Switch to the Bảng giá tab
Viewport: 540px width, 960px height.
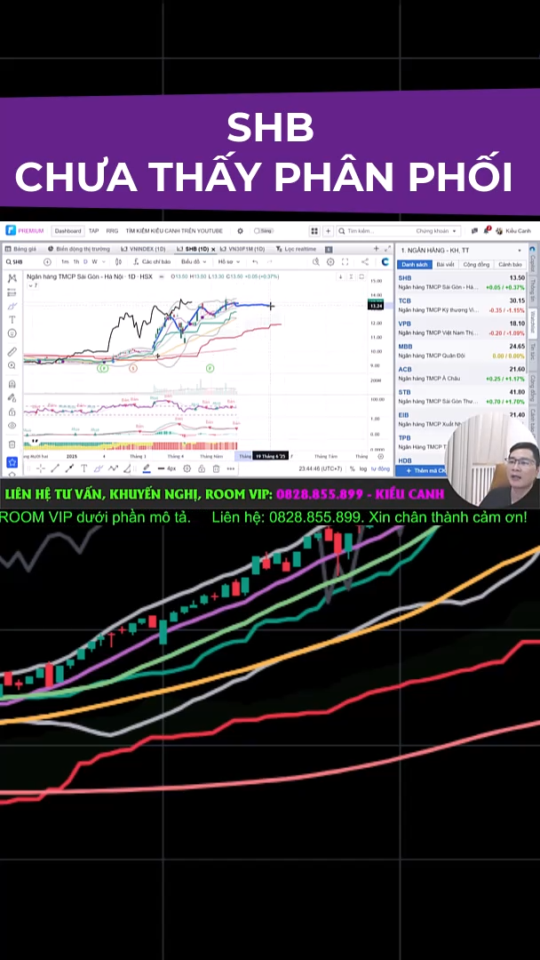pyautogui.click(x=21, y=249)
